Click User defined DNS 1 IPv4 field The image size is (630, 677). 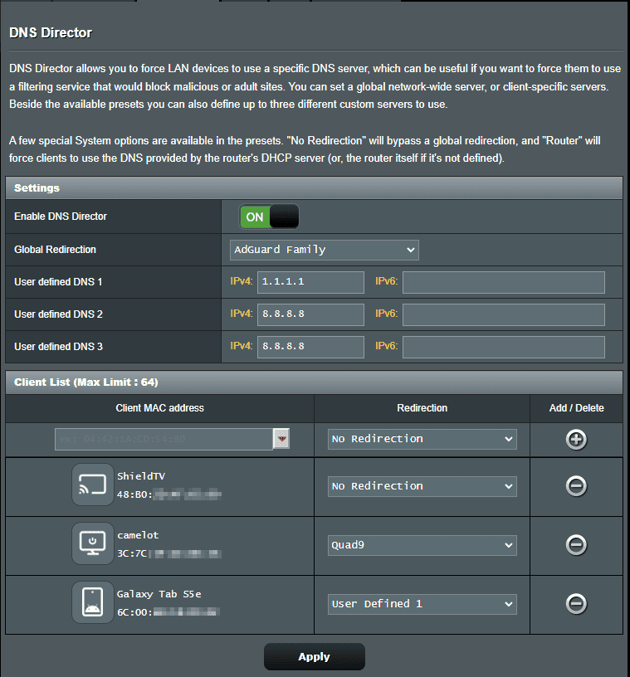click(x=310, y=282)
